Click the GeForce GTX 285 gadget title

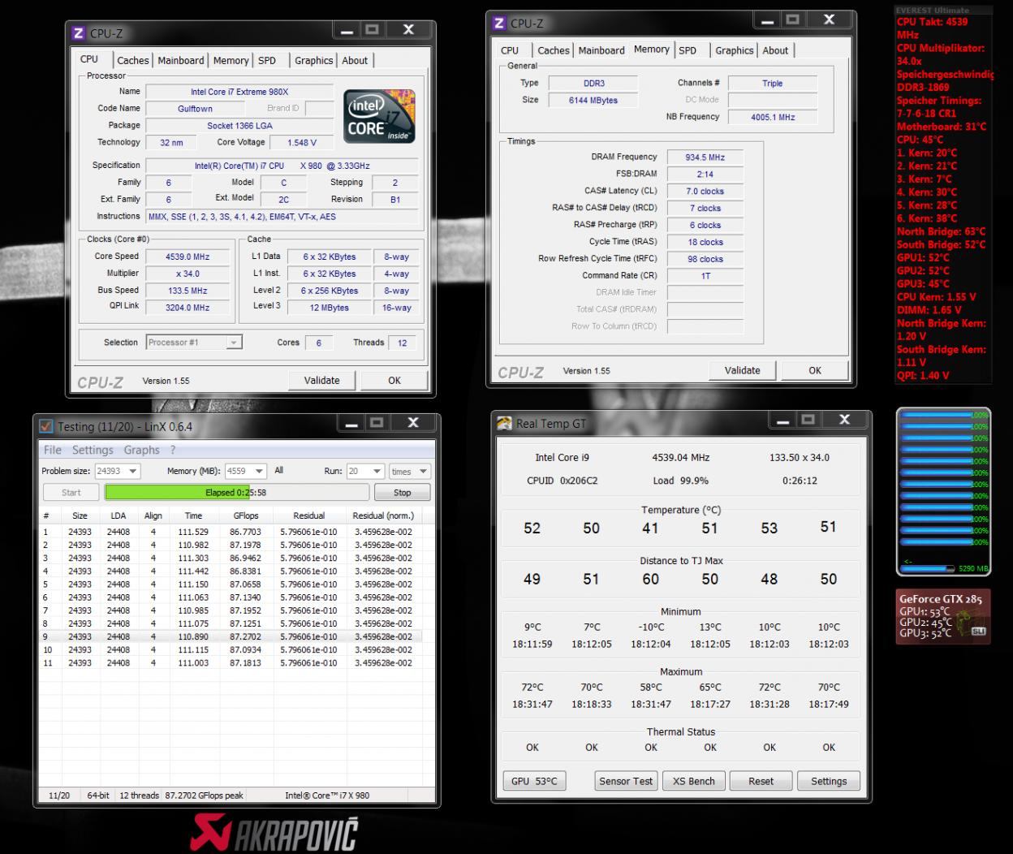click(940, 599)
